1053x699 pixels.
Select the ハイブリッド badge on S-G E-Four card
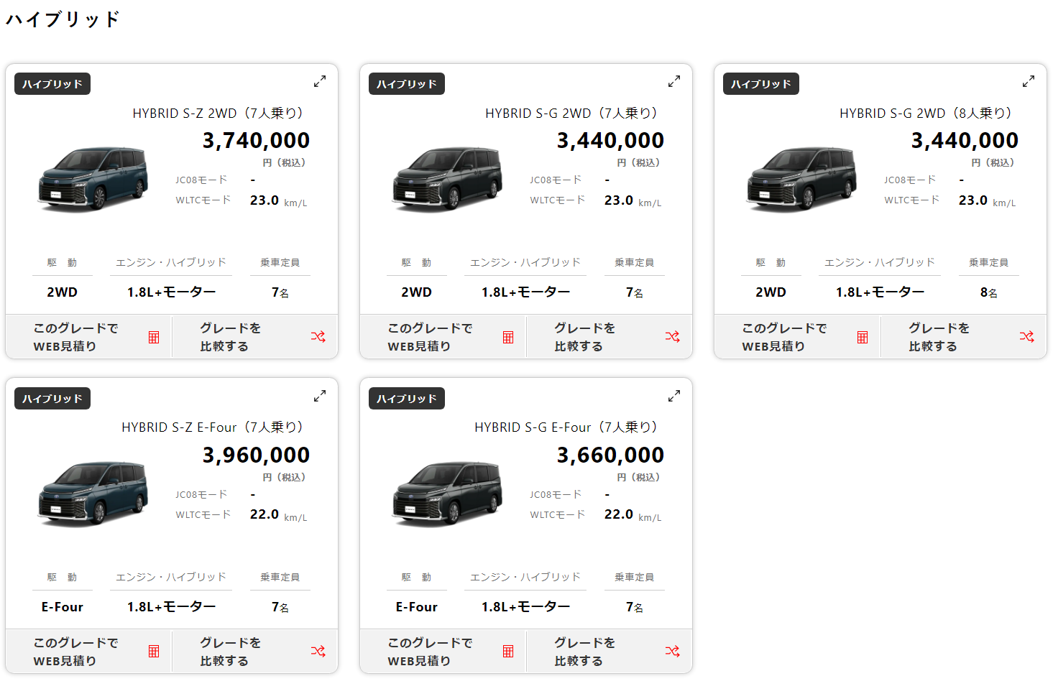pos(406,398)
